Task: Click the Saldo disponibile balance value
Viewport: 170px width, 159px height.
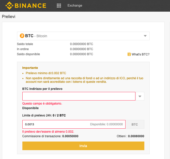Action: pos(82,54)
